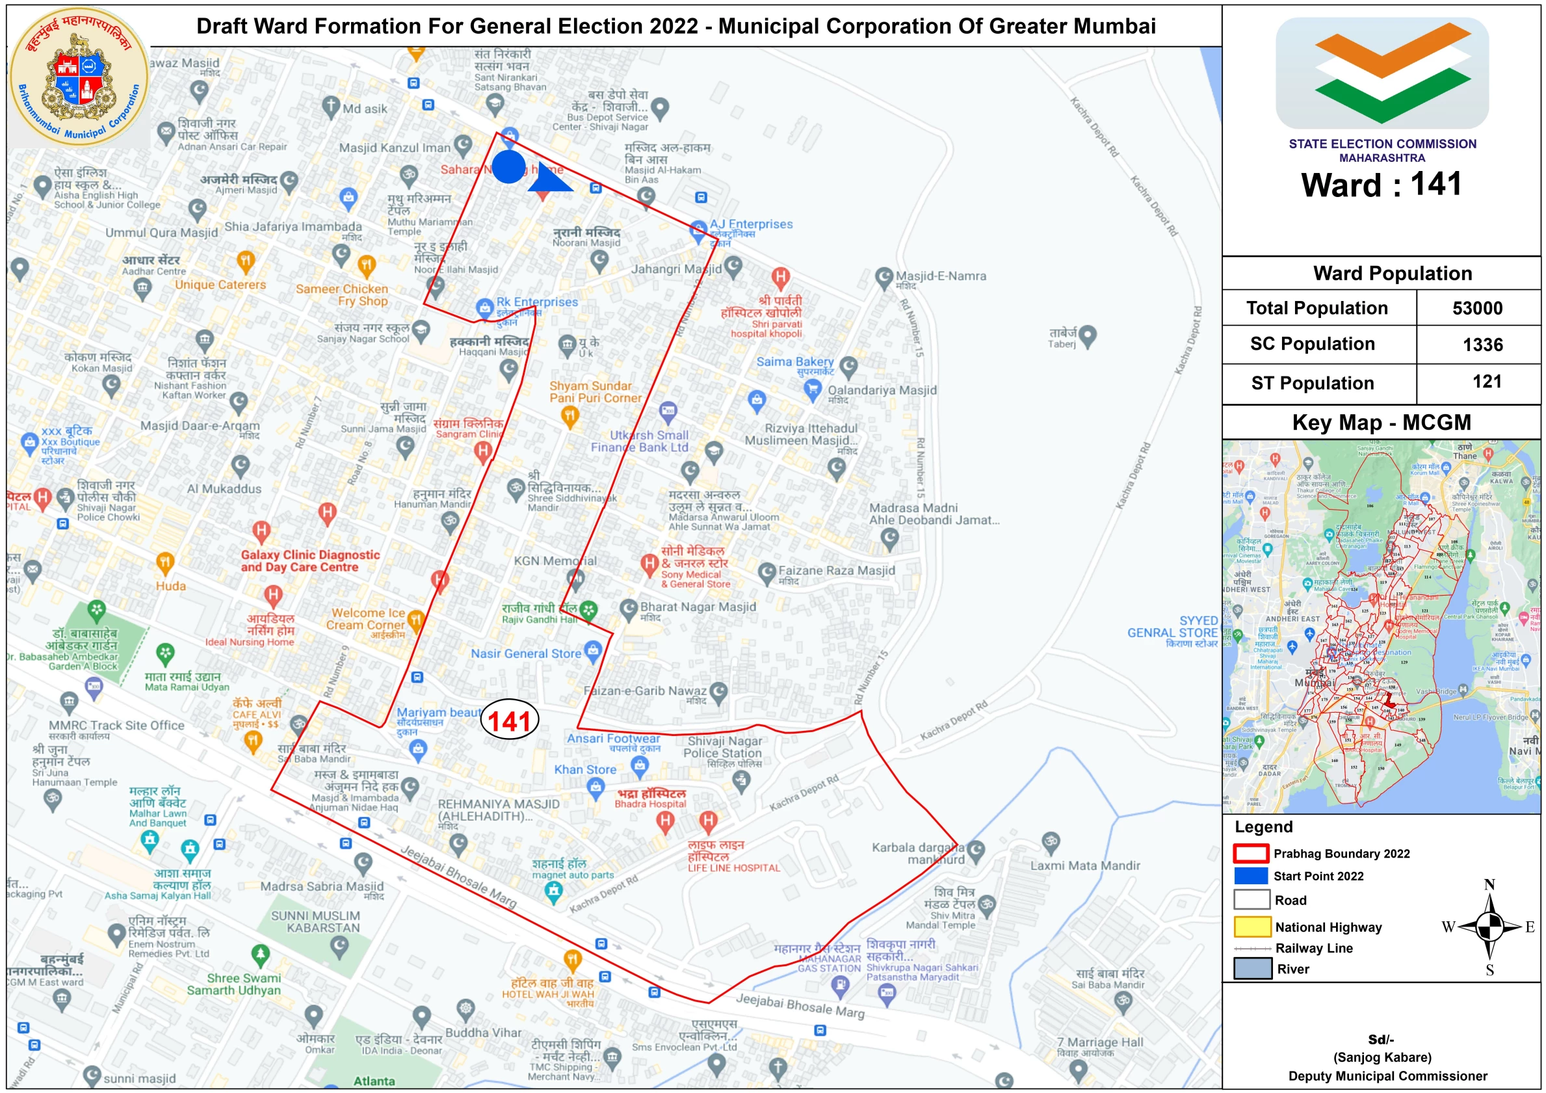The image size is (1546, 1093).
Task: Click the ward 141 number label oval
Action: point(510,721)
